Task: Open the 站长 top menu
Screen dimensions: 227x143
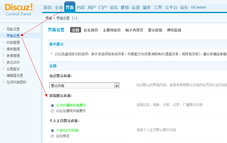Action: [184, 7]
